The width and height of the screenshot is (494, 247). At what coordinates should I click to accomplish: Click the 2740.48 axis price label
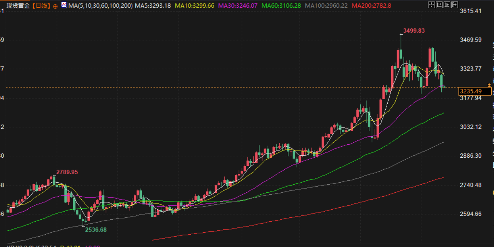click(471, 185)
